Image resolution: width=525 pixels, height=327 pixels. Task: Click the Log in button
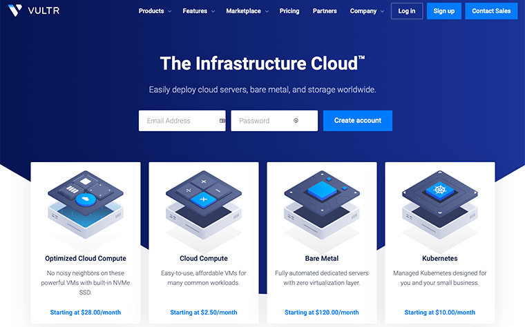point(407,11)
